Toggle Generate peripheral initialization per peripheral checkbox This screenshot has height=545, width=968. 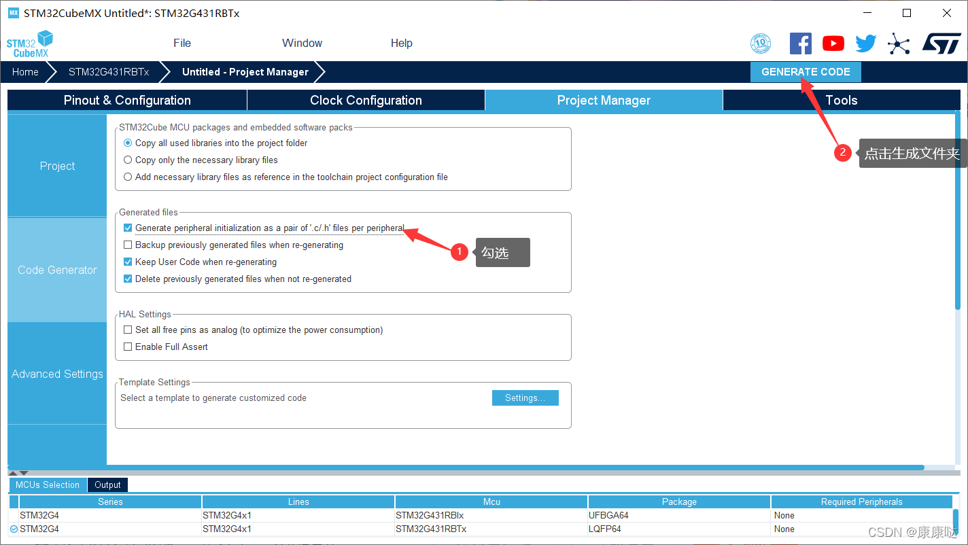tap(128, 228)
